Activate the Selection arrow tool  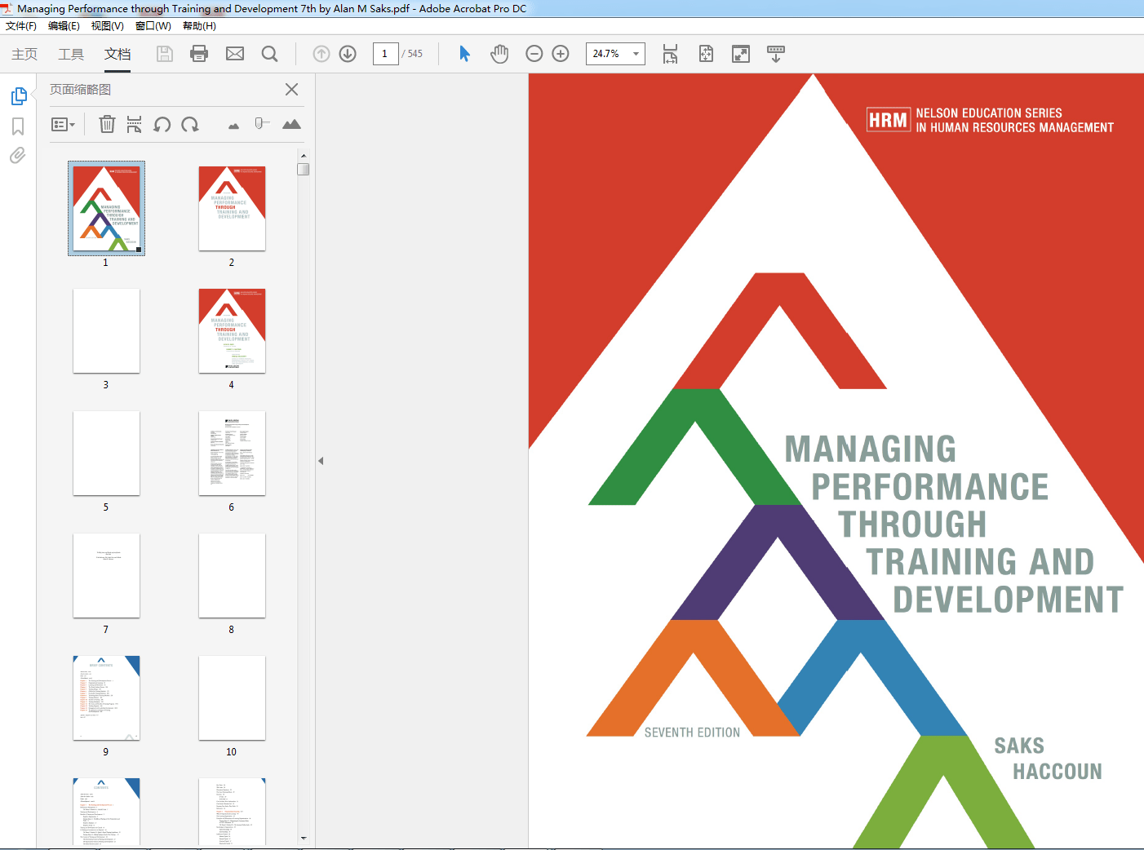coord(463,54)
